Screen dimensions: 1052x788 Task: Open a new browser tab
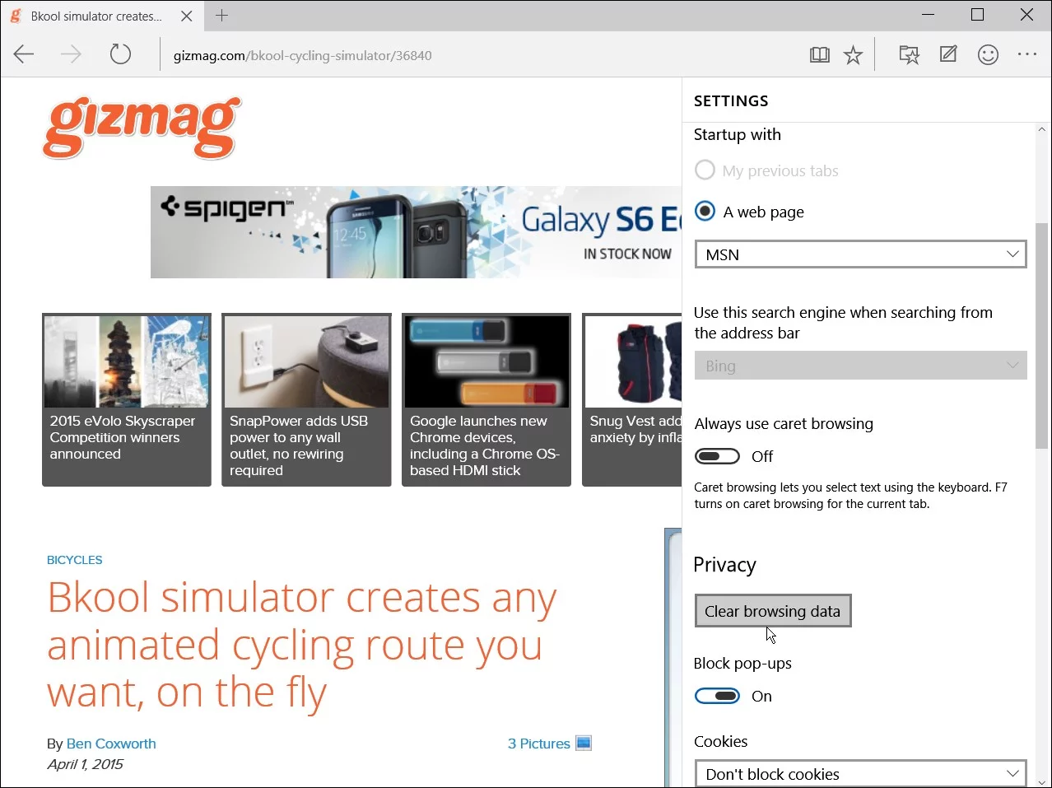(221, 16)
